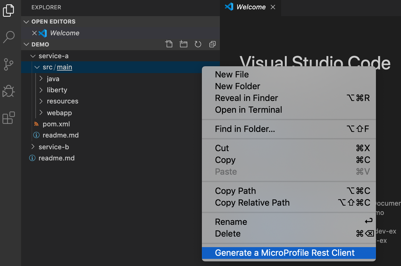Image resolution: width=401 pixels, height=266 pixels.
Task: Select Copy Relative Path
Action: pyautogui.click(x=289, y=203)
